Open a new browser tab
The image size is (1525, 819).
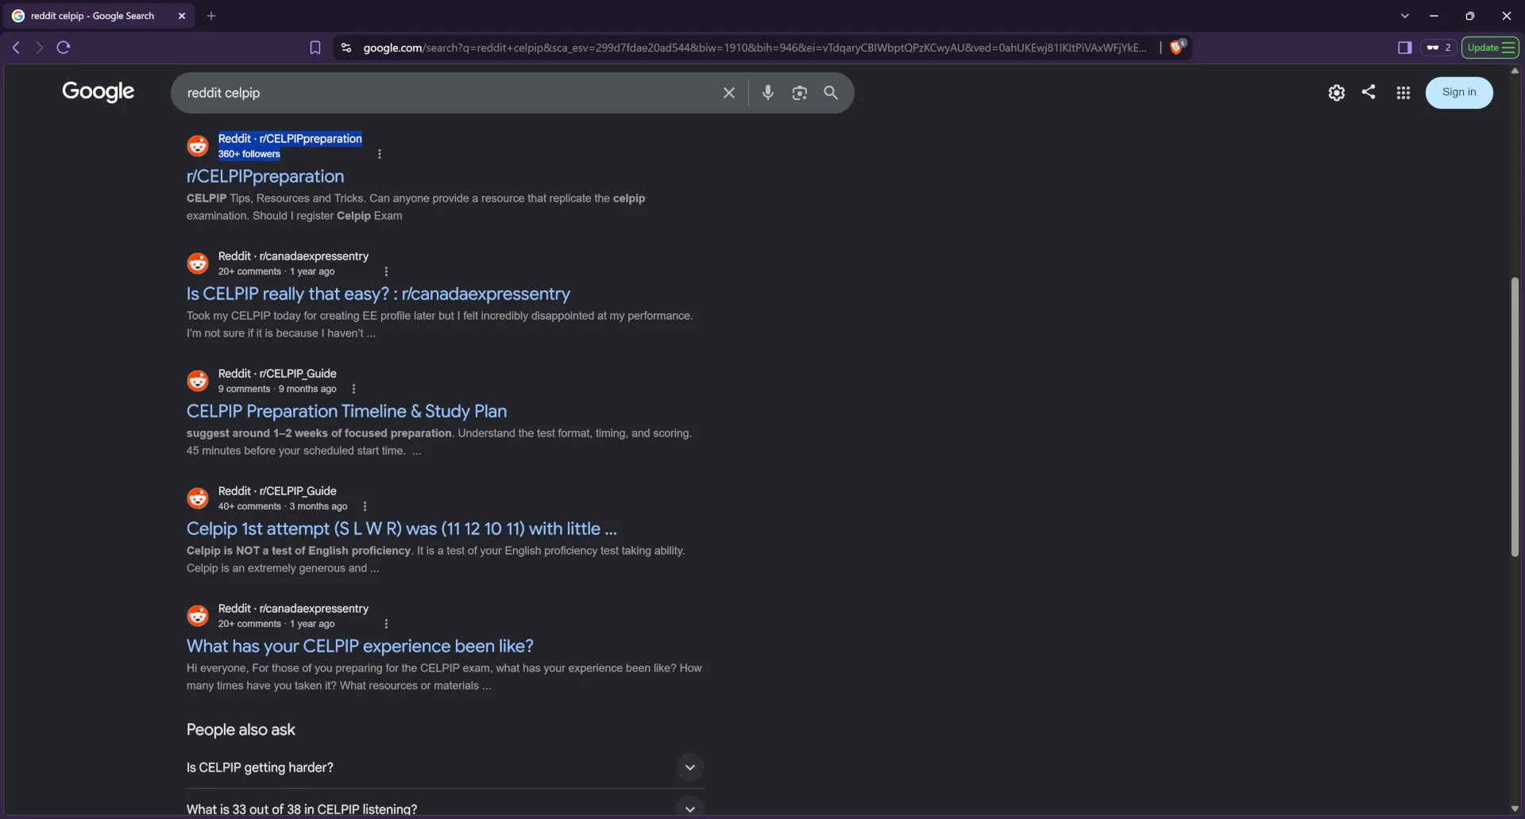[211, 16]
